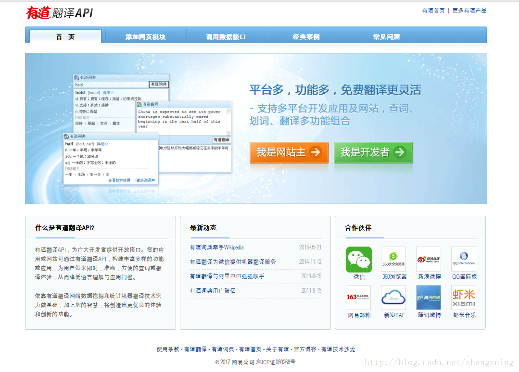
Task: Click the 关于有道 footer link
Action: coord(278,349)
